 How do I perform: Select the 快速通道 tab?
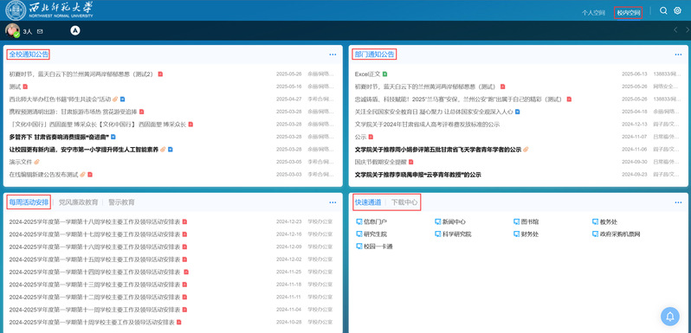(x=368, y=202)
